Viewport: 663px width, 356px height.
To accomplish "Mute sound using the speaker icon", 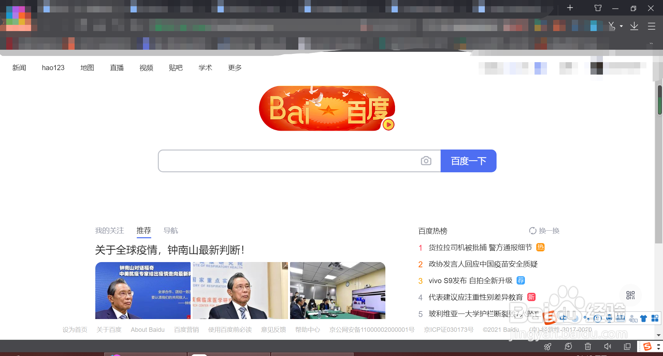I will (607, 346).
